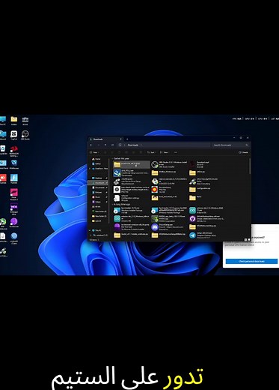Click the Up arrow in File Explorer

105,145
